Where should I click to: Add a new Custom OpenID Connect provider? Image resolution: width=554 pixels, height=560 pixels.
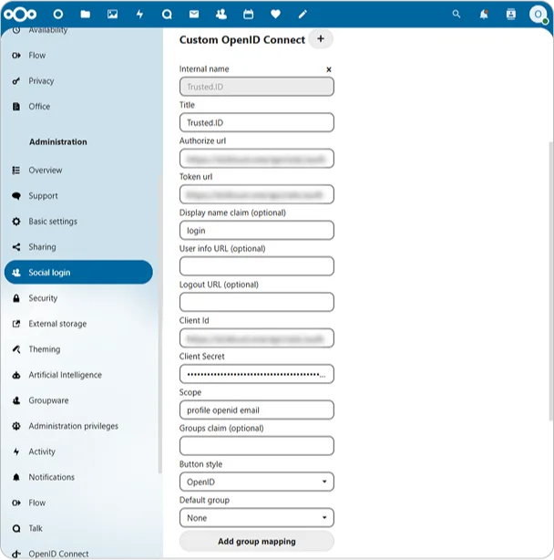[321, 39]
